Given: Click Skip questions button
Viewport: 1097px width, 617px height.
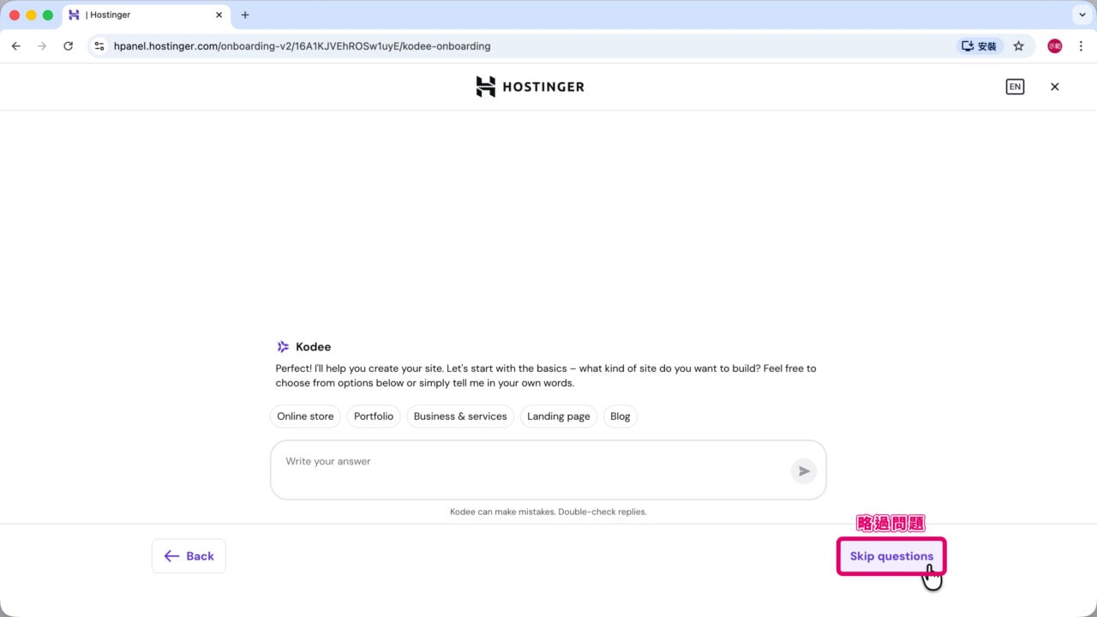Looking at the screenshot, I should click(891, 556).
